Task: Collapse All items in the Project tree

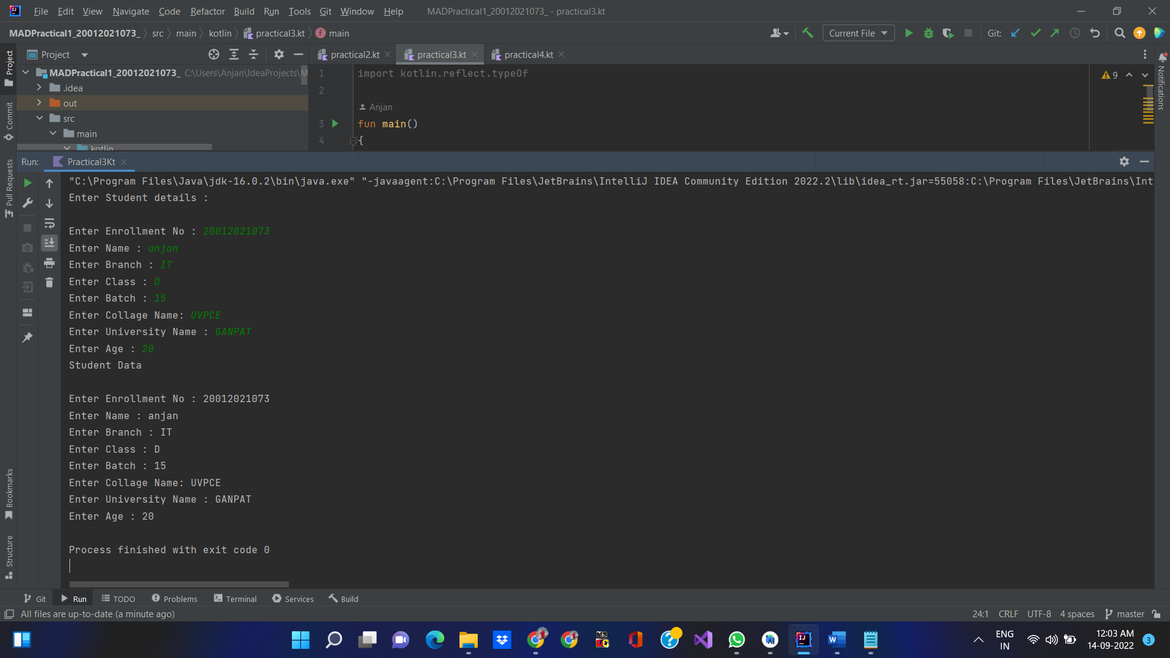Action: [x=254, y=54]
